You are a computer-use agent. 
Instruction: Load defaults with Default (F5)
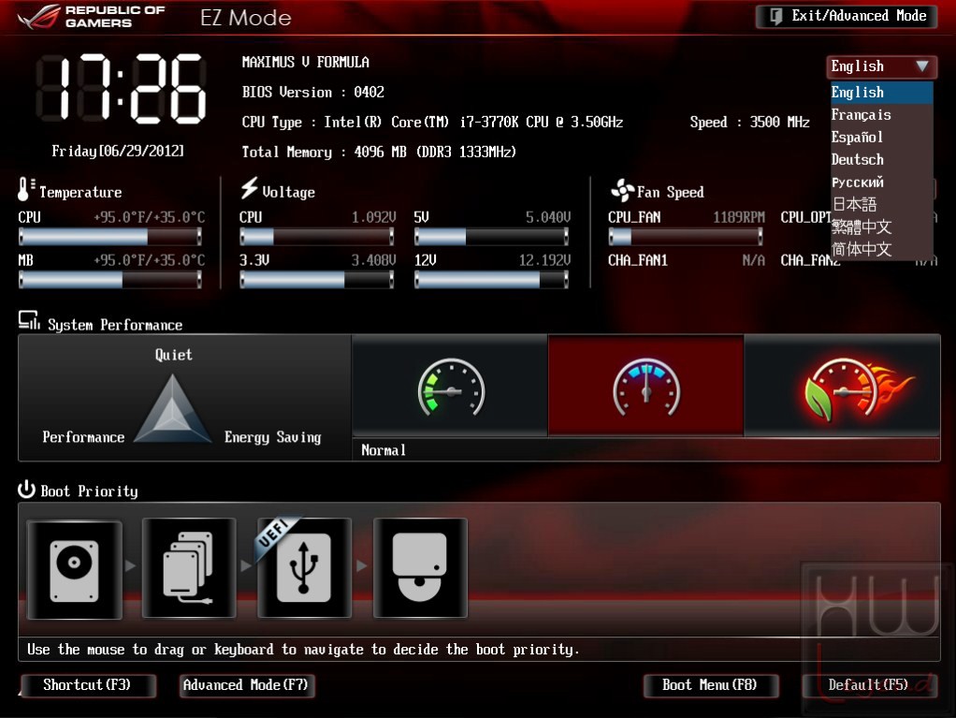coord(868,685)
